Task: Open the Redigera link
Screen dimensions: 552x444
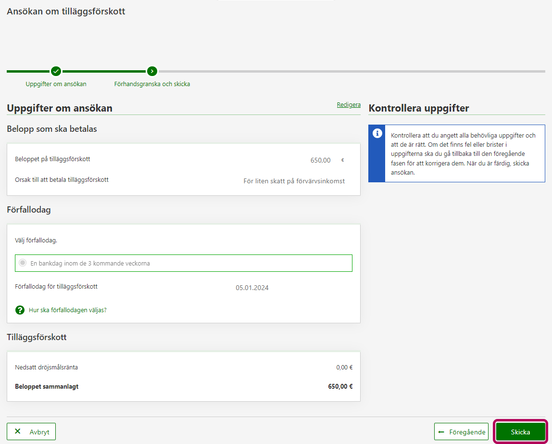Action: pos(349,105)
